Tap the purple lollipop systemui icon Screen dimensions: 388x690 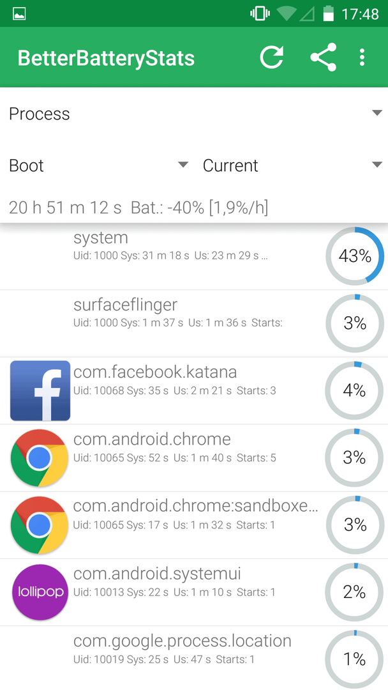[40, 592]
